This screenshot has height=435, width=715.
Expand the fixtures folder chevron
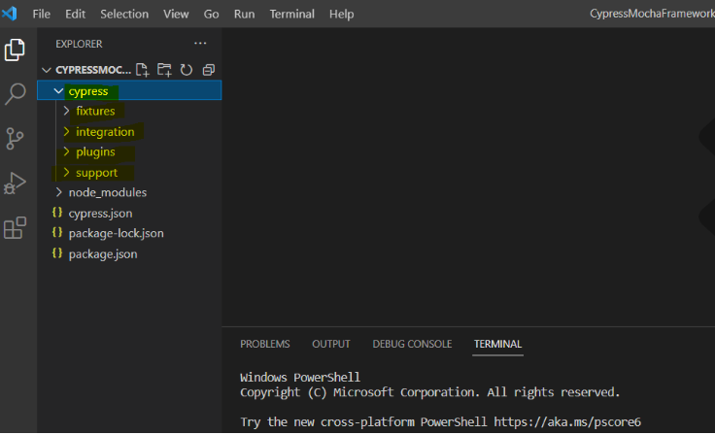click(x=67, y=111)
